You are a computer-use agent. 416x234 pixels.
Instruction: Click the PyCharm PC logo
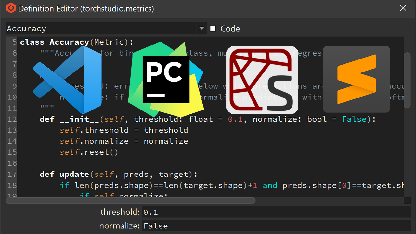point(166,80)
